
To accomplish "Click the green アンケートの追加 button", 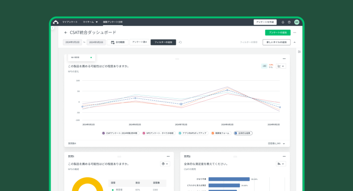I will [x=278, y=32].
